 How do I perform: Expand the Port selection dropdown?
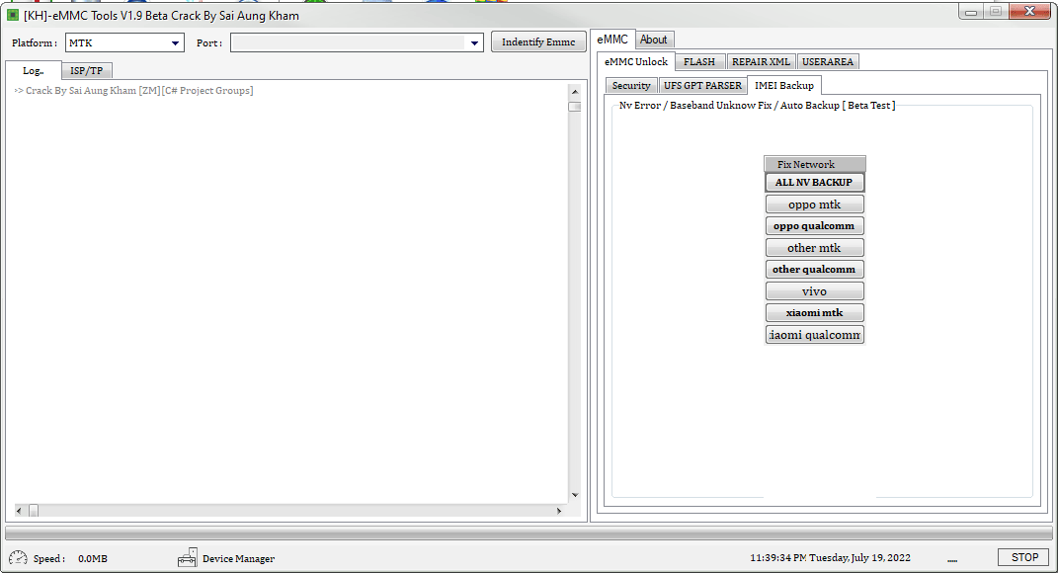click(474, 42)
